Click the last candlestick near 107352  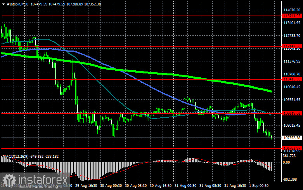tap(272, 137)
